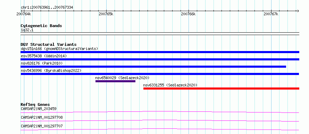This screenshot has height=134, width=309.
Task: Click the blue bar for esv3575438
Action: tap(160, 59)
